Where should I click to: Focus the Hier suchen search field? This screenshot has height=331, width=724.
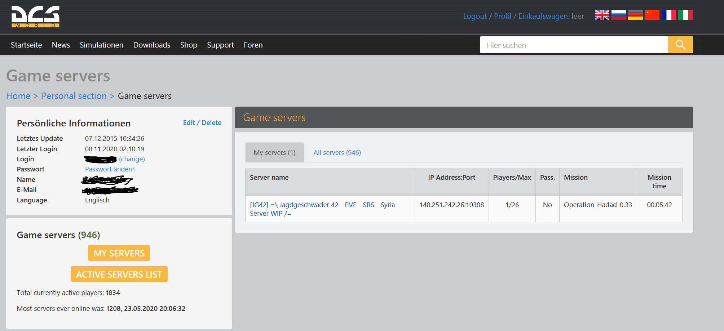click(x=574, y=45)
